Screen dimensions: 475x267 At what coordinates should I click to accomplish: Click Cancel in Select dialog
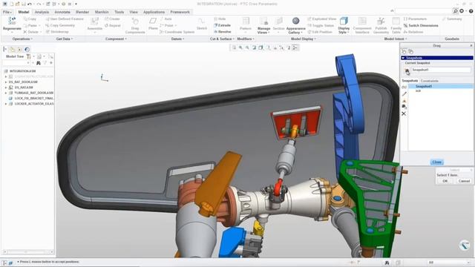pos(464,181)
